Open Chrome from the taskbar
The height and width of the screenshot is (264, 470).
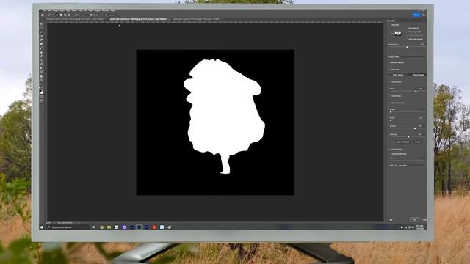(101, 227)
